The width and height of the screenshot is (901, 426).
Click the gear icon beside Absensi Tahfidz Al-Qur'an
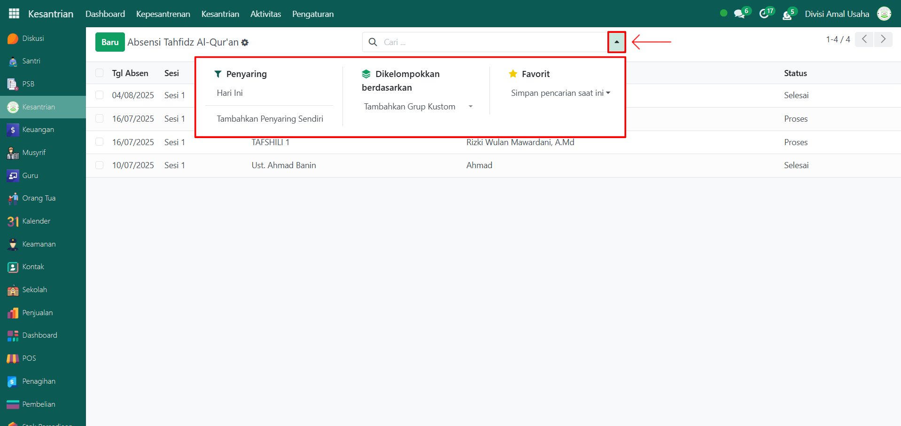tap(245, 43)
